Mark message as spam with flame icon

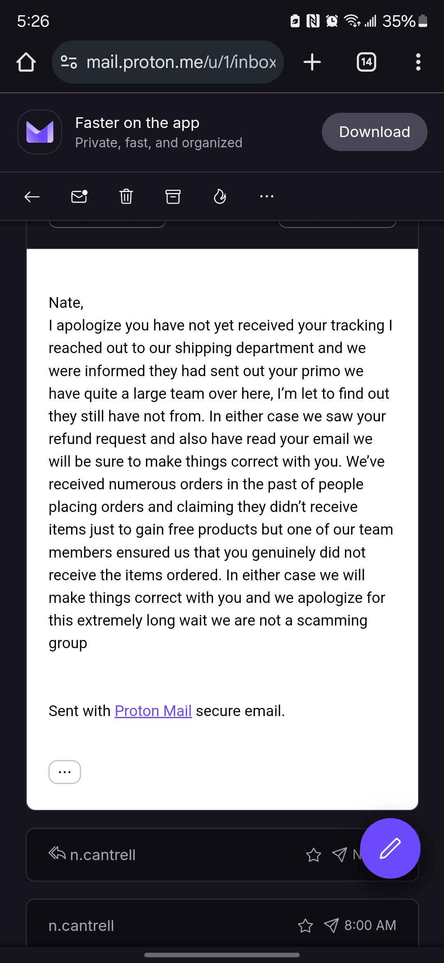click(x=220, y=197)
